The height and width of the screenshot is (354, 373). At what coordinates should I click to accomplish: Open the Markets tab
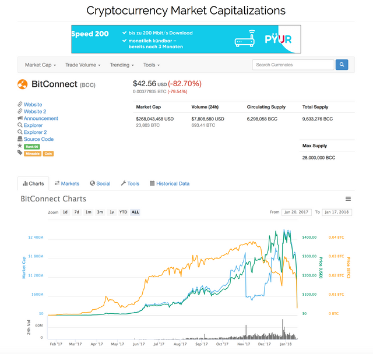click(67, 183)
